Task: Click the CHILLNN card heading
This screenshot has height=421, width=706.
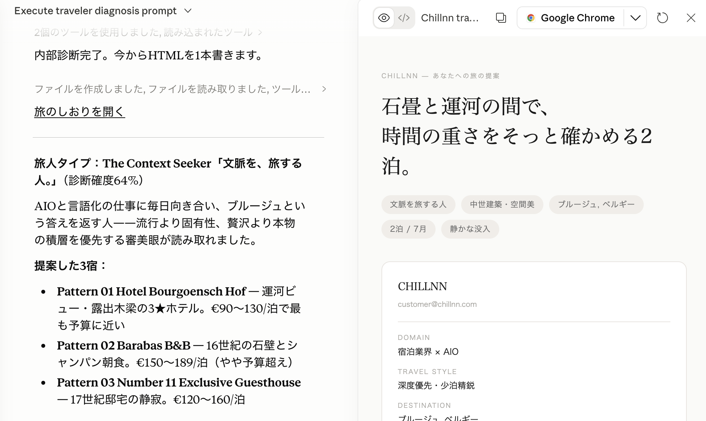Action: click(422, 287)
